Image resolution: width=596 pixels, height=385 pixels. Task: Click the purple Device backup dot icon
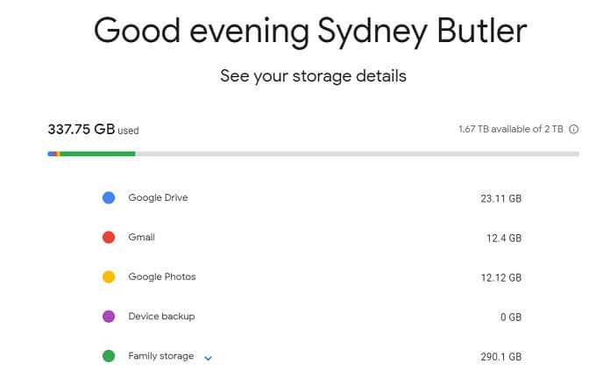pos(109,317)
